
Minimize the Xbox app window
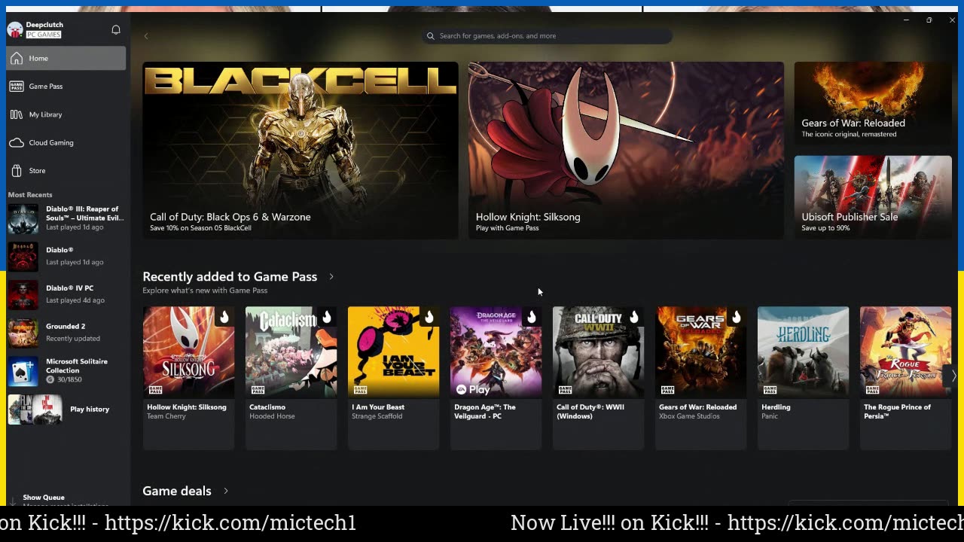click(x=906, y=20)
